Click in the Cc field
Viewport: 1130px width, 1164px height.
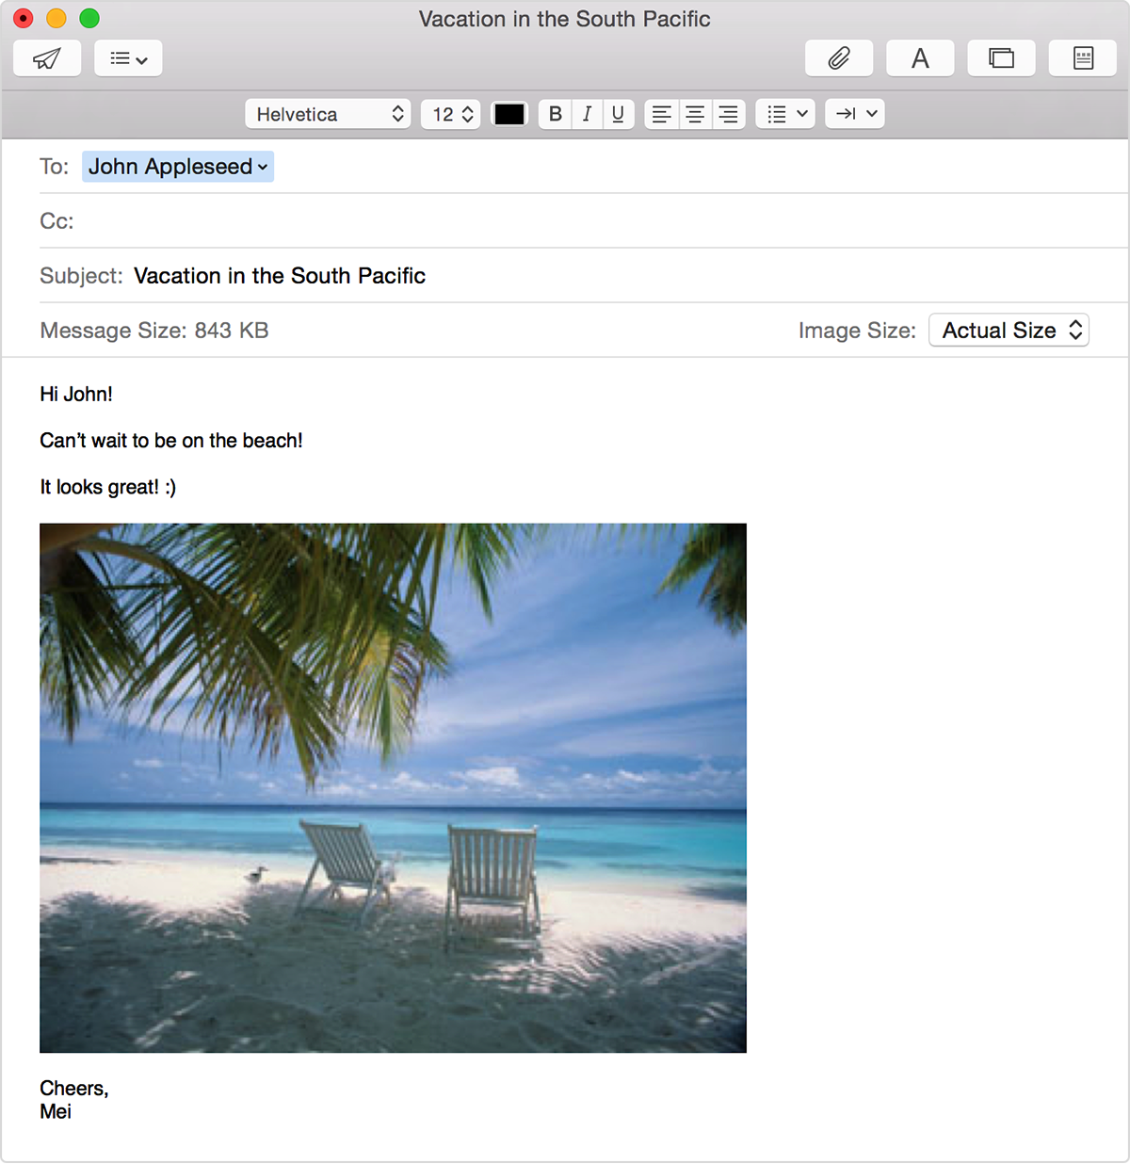pos(584,221)
